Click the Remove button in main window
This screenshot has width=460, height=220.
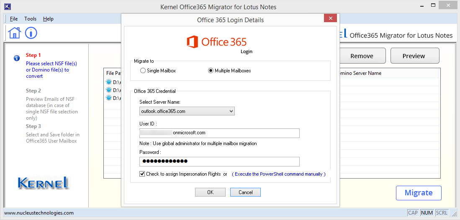coord(362,56)
